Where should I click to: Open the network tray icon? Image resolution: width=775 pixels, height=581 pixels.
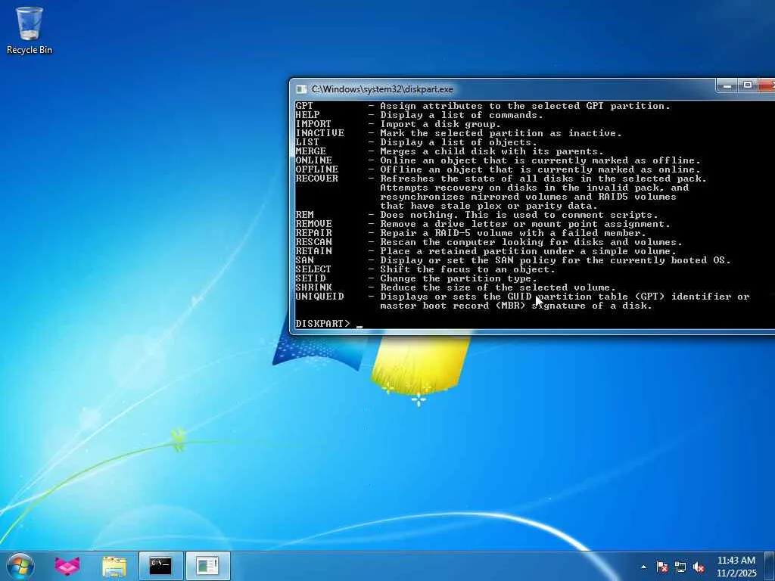coord(680,567)
